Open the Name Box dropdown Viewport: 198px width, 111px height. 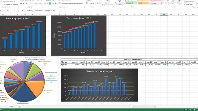pos(7,10)
